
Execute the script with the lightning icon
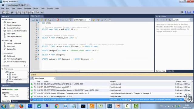[42, 20]
